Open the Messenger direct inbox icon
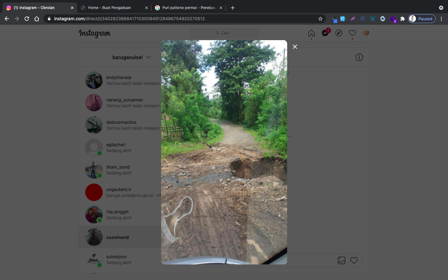448x280 pixels. [325, 33]
